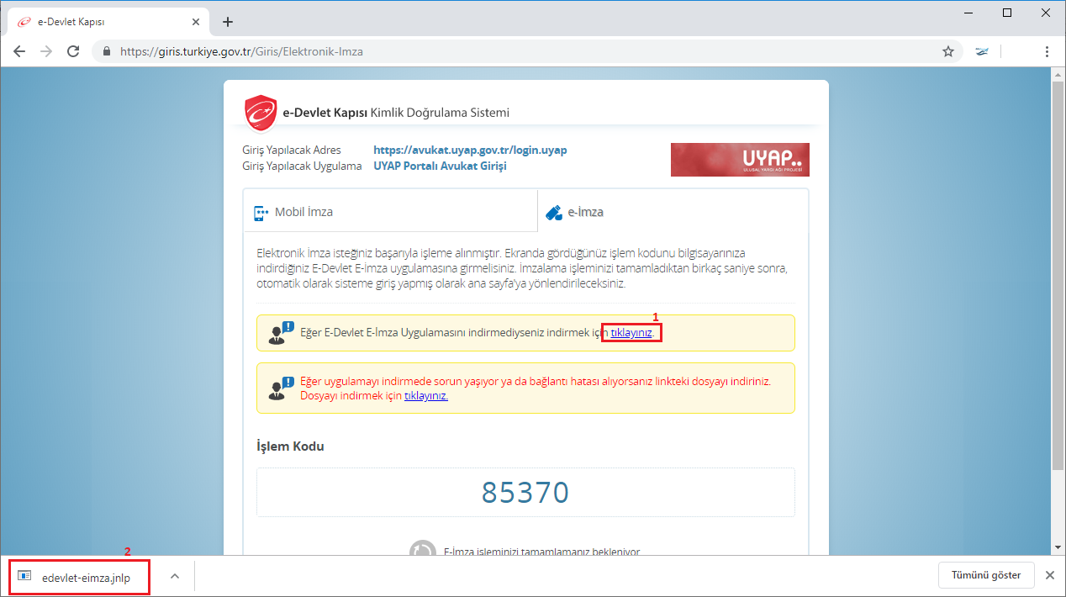Minimize the Chrome browser window
Screen dimensions: 1066x597
(x=968, y=13)
